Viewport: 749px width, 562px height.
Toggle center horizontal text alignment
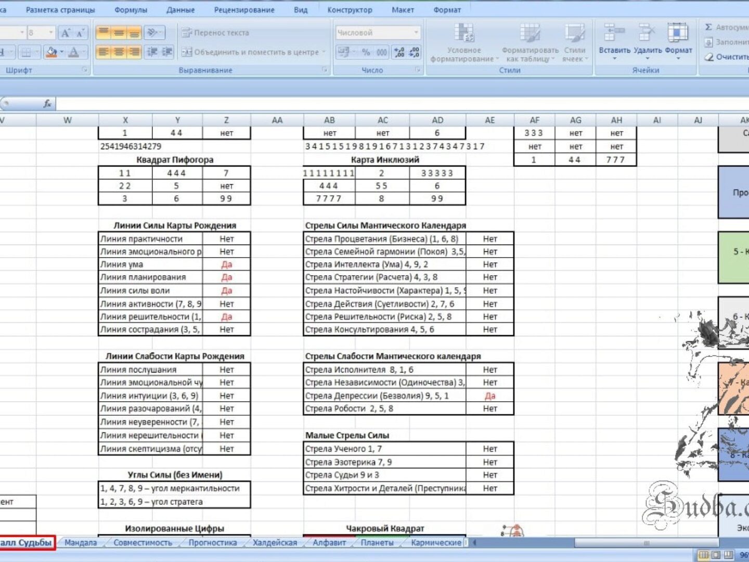point(119,52)
